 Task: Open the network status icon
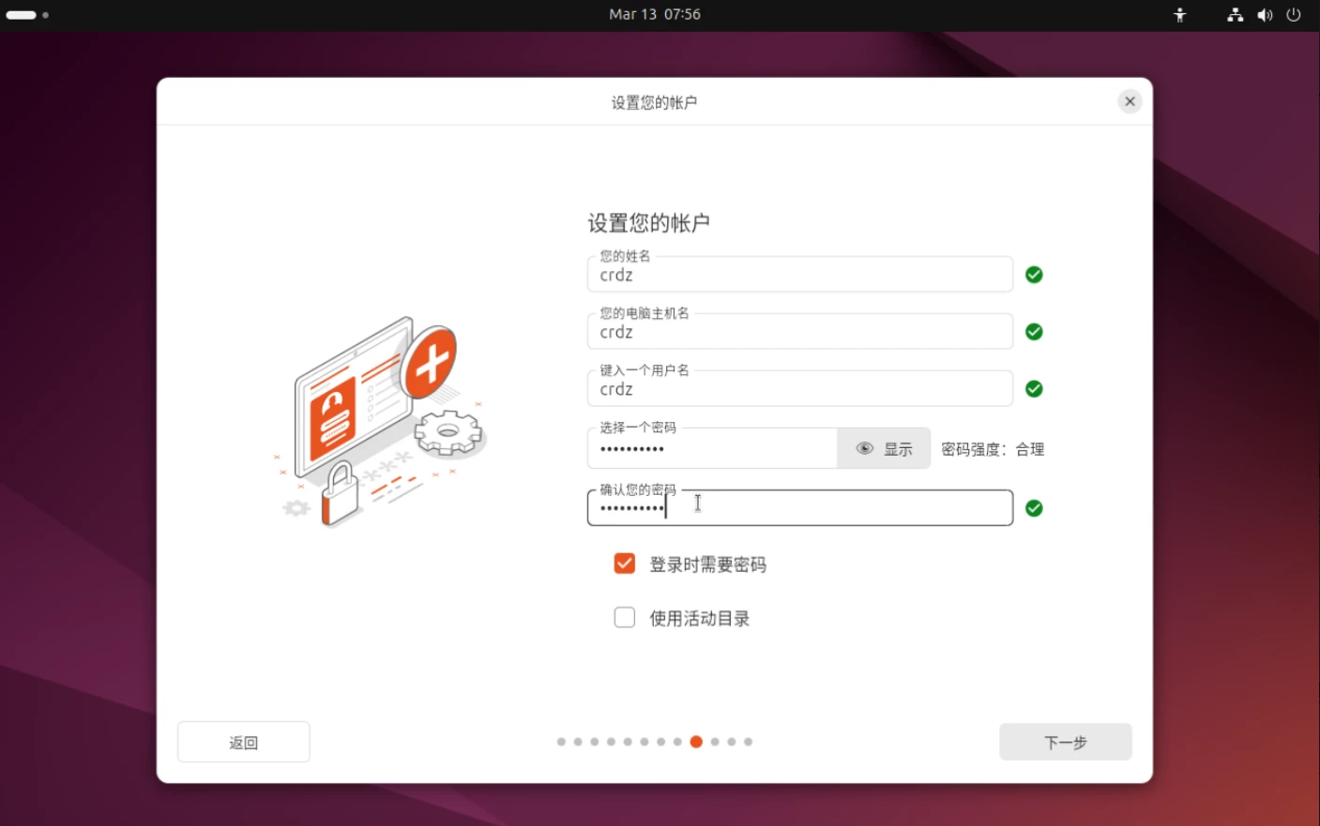pyautogui.click(x=1235, y=15)
